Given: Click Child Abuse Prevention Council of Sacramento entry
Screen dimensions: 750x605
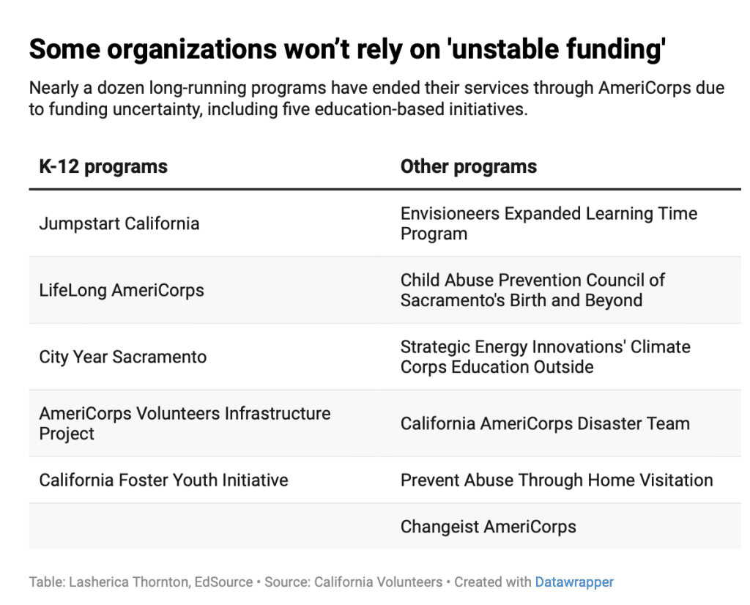Looking at the screenshot, I should [532, 290].
